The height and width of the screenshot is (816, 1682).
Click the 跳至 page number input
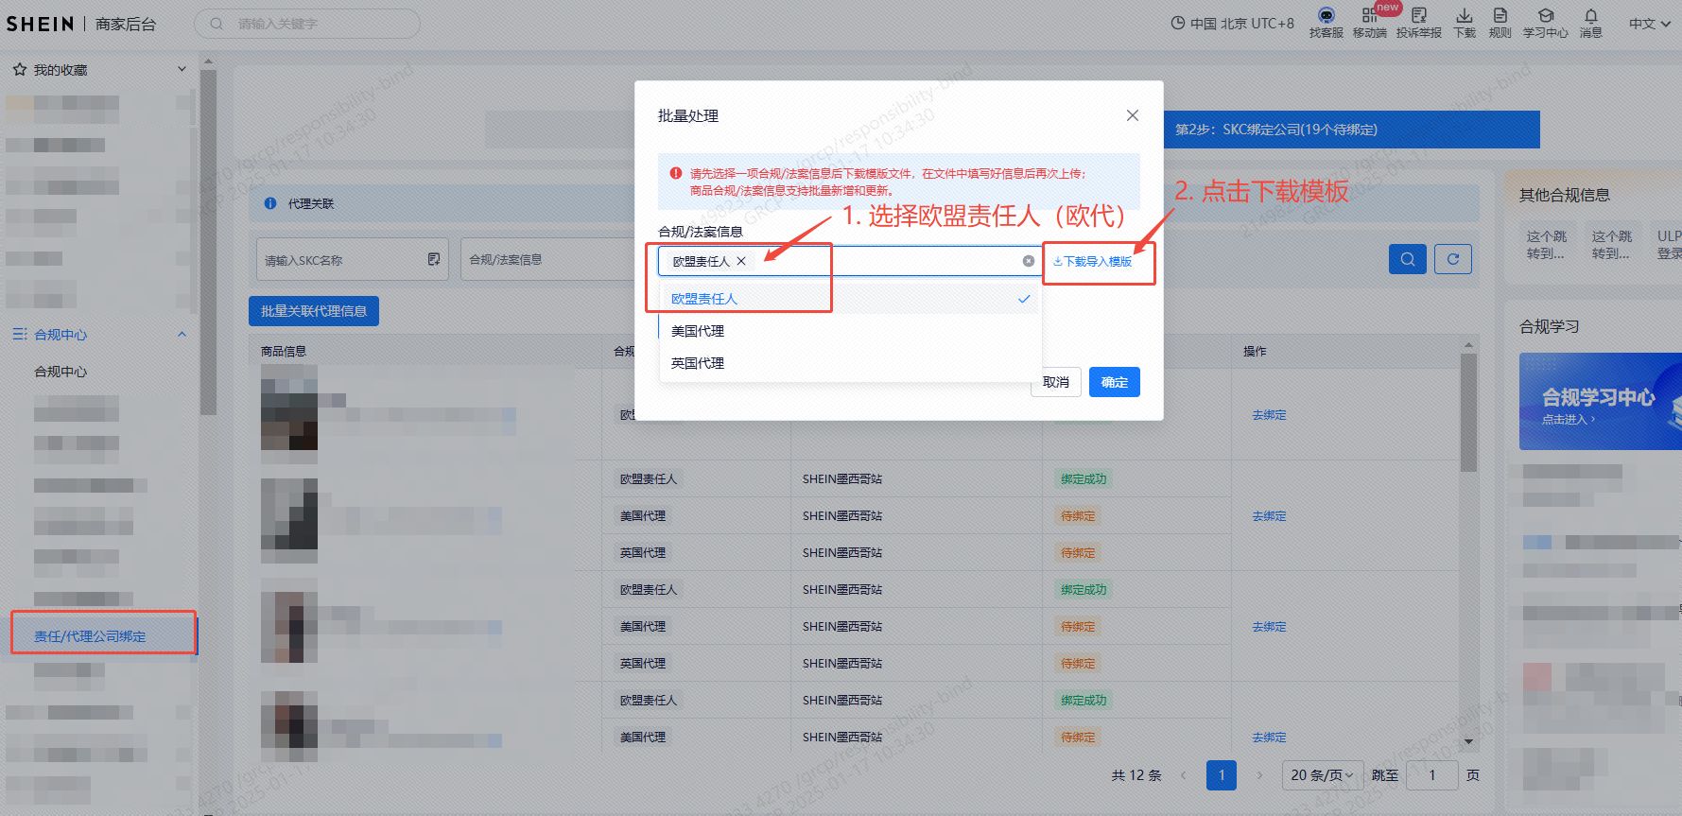pyautogui.click(x=1431, y=775)
